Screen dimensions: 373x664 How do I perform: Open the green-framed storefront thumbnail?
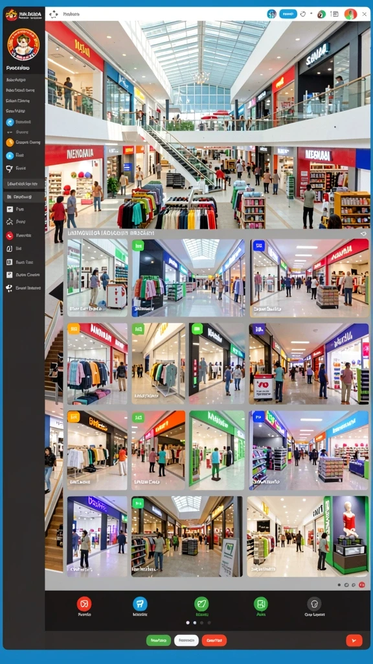tap(218, 450)
